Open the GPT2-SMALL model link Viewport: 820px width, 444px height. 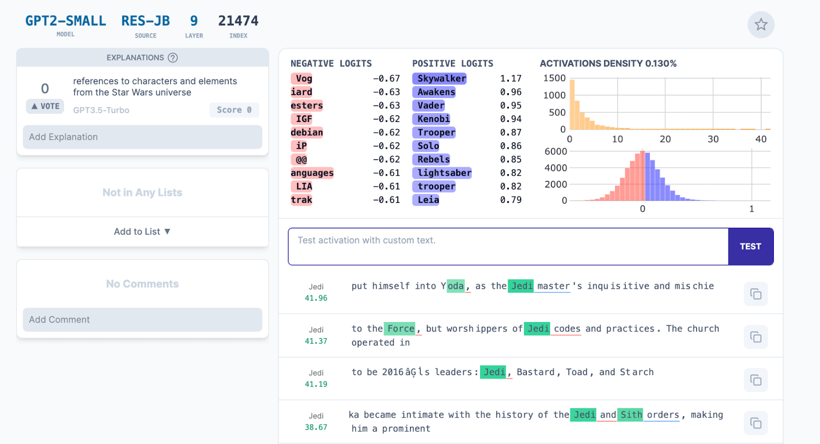point(66,21)
